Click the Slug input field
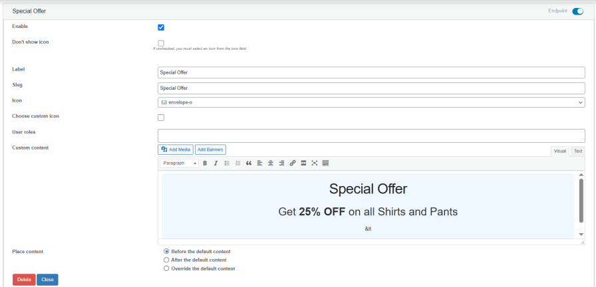The height and width of the screenshot is (287, 596). click(371, 88)
